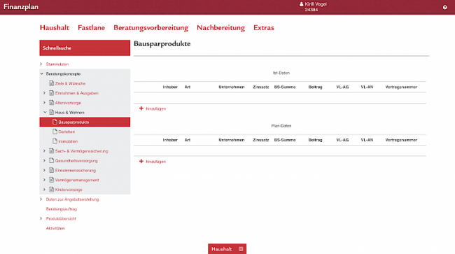
Task: Expand the Sach- & Vermögenssicherung node
Action: pos(44,150)
